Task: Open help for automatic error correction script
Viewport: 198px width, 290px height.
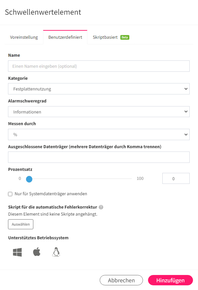Action: pos(101,207)
